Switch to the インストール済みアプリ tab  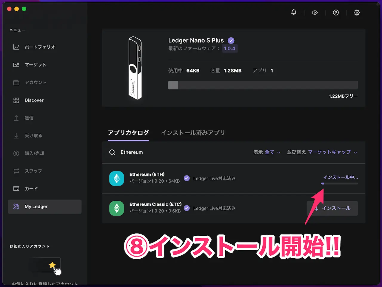click(x=193, y=133)
